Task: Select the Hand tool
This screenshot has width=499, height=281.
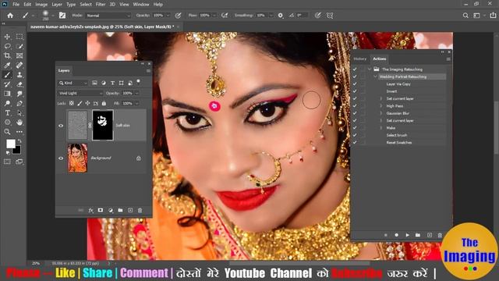Action: (19, 122)
